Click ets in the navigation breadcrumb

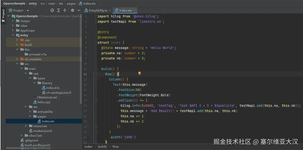click(62, 4)
